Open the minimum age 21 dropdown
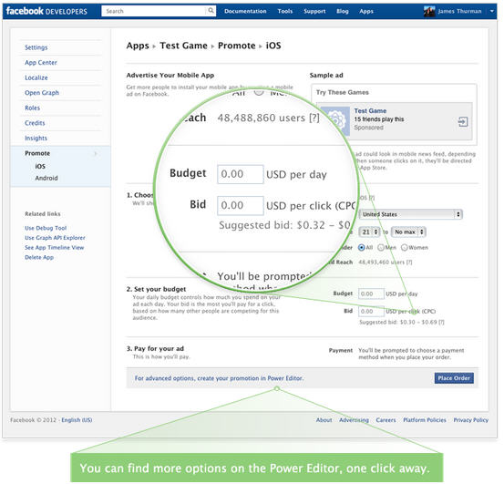This screenshot has height=484, width=504. pyautogui.click(x=369, y=232)
